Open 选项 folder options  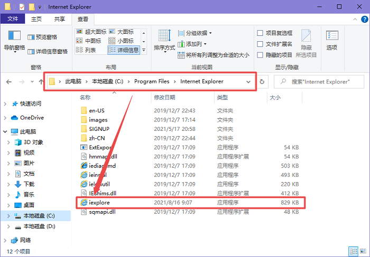(332, 40)
